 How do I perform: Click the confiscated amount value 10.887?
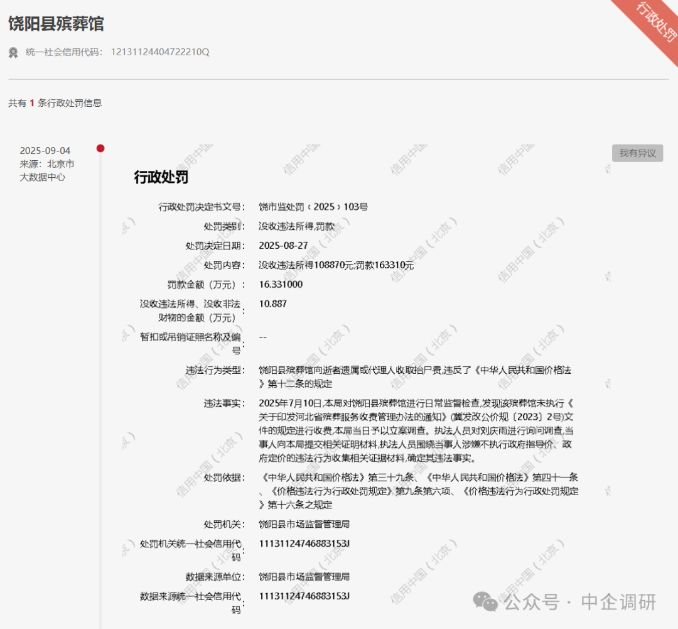[272, 304]
